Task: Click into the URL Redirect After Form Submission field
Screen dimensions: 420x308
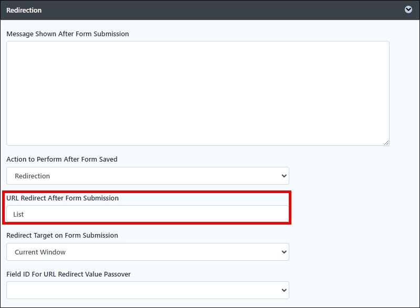Action: click(148, 214)
